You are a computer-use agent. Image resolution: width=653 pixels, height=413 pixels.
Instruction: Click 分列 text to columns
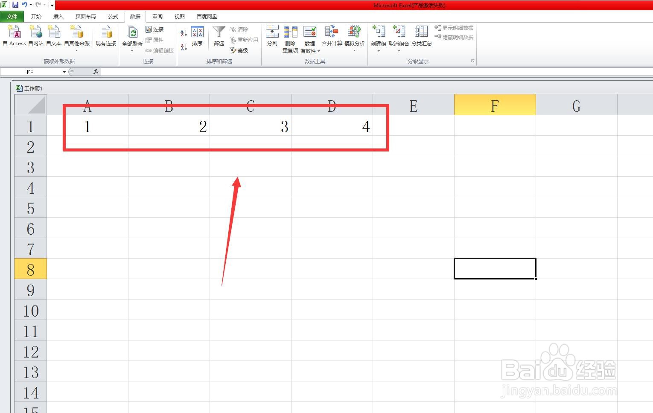272,36
